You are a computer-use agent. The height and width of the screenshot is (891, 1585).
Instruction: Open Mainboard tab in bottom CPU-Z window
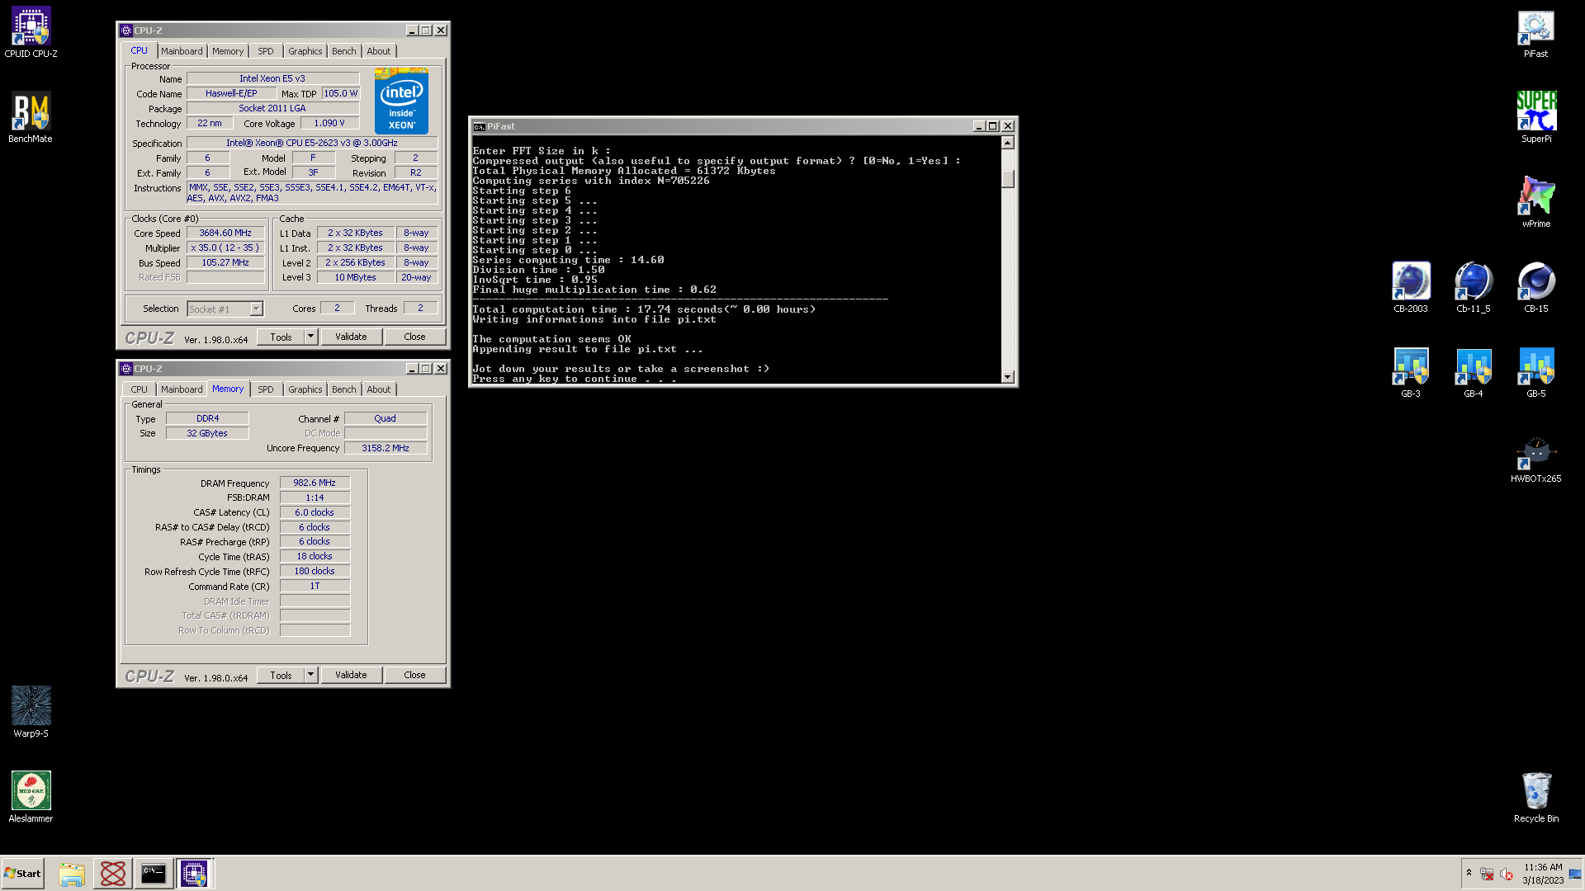click(182, 389)
